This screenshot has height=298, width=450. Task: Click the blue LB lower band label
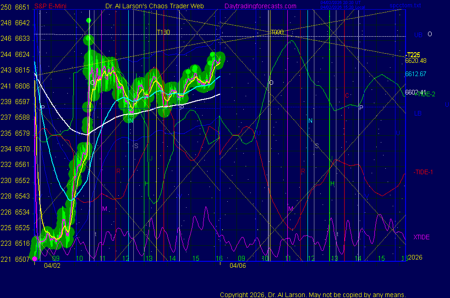418,113
